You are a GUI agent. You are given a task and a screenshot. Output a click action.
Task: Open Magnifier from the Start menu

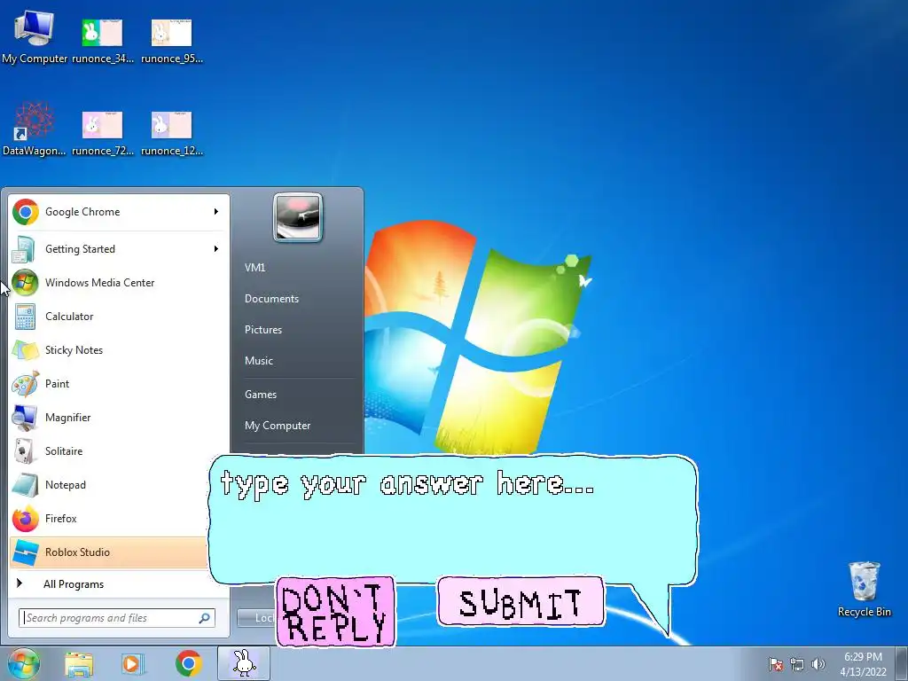[x=119, y=418]
